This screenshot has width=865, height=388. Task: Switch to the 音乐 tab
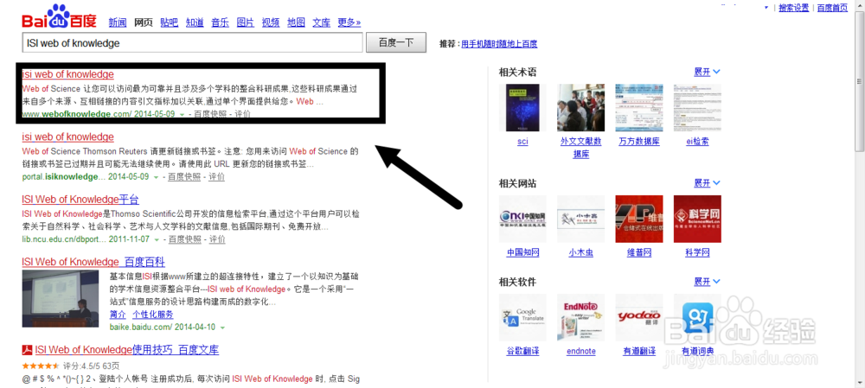click(x=220, y=22)
